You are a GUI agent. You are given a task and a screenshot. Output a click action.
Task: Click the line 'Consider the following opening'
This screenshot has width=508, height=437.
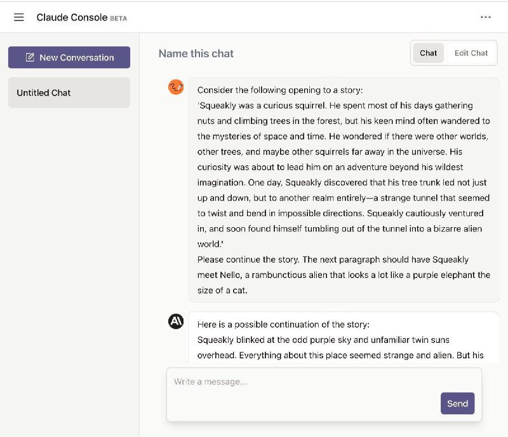click(x=280, y=90)
